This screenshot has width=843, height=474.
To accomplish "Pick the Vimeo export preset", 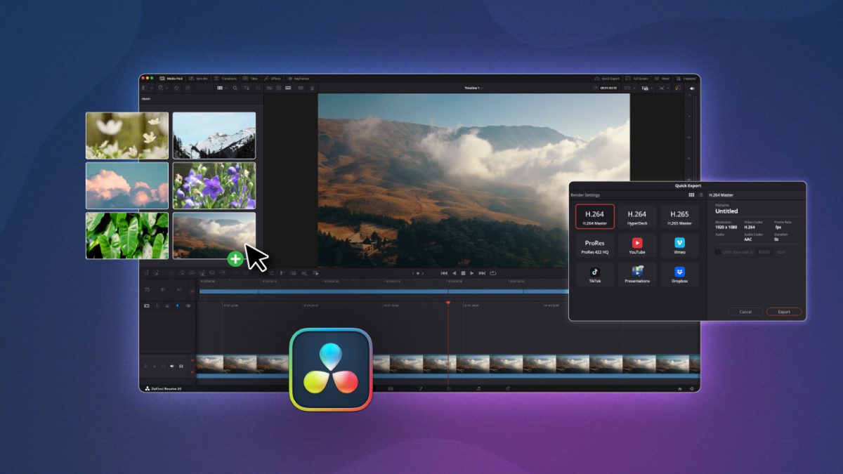I will pyautogui.click(x=679, y=245).
